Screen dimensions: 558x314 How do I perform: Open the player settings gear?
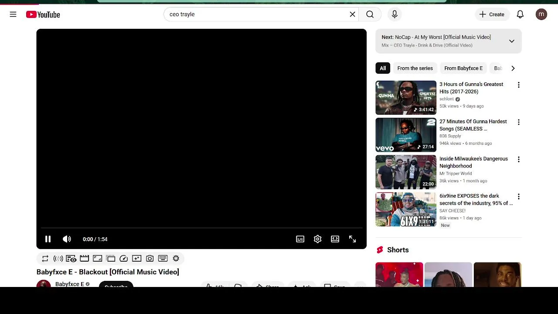click(317, 239)
